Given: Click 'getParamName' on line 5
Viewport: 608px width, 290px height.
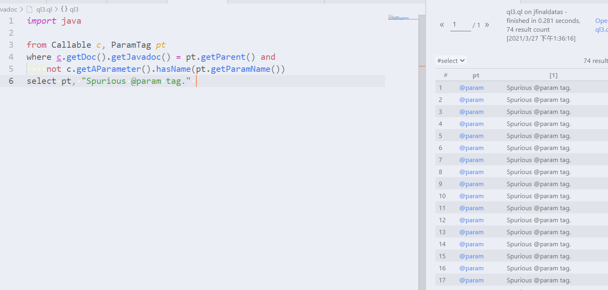Looking at the screenshot, I should tap(241, 69).
